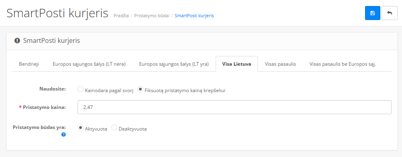Viewport: 402px width, 157px height.
Task: Click the SmartPosti kurjeris panel heading
Action: [51, 41]
